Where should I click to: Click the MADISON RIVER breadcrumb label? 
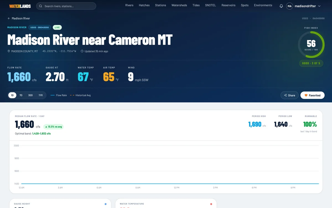(x=17, y=27)
